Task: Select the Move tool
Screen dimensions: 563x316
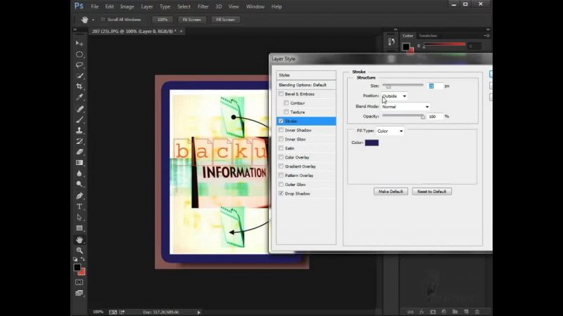Action: pos(80,44)
